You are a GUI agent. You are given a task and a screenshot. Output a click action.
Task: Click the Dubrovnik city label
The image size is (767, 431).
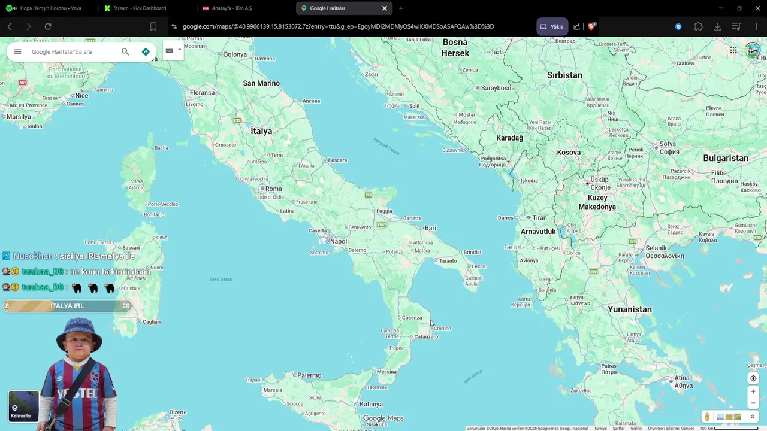coord(453,150)
